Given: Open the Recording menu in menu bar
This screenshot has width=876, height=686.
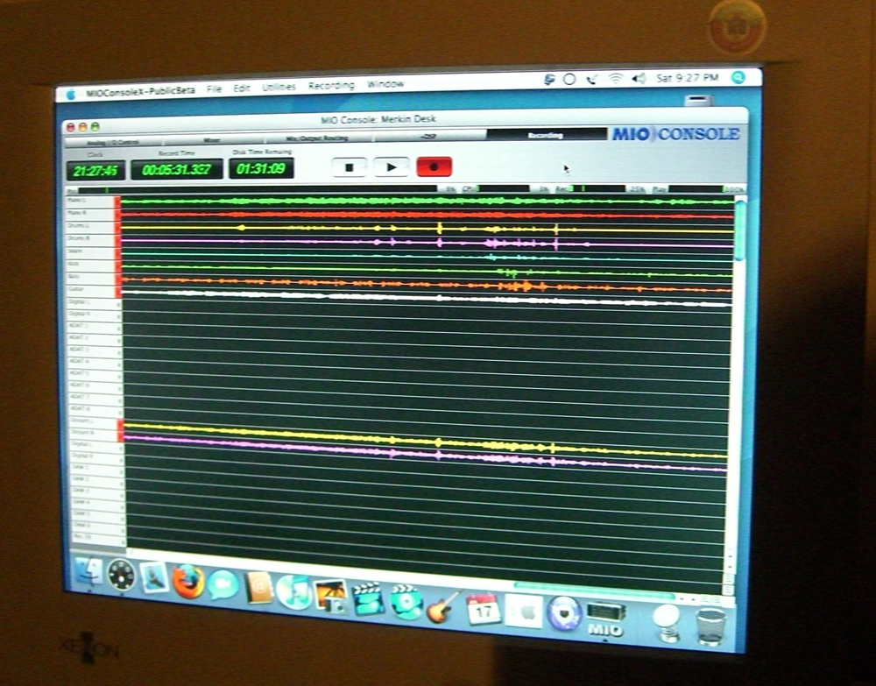Looking at the screenshot, I should 331,86.
